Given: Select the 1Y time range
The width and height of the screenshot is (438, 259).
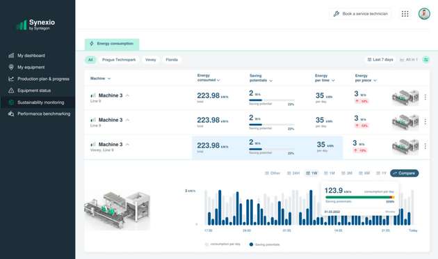Looking at the screenshot, I should pyautogui.click(x=381, y=173).
